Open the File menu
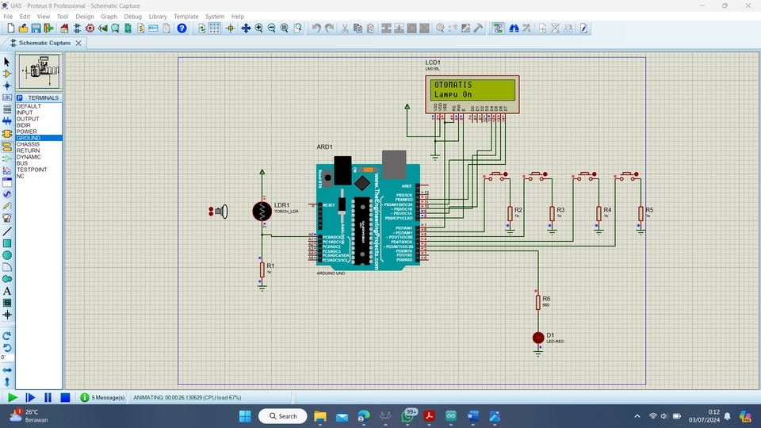 point(8,17)
